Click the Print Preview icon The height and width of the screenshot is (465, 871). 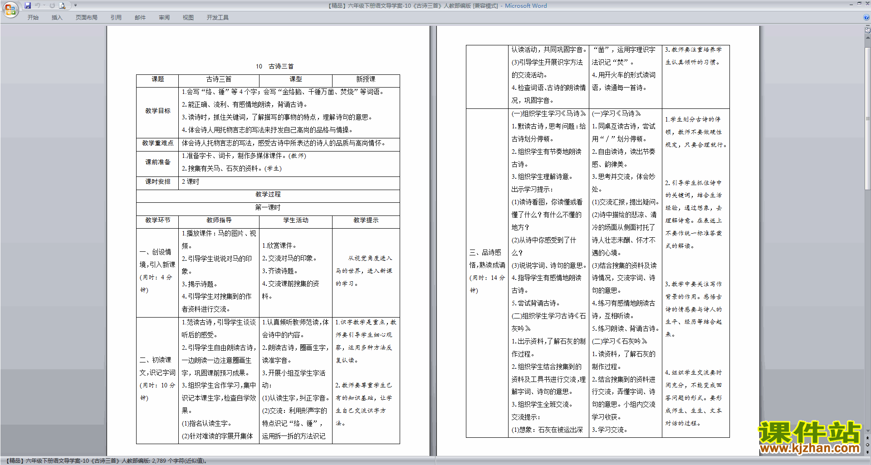(63, 5)
